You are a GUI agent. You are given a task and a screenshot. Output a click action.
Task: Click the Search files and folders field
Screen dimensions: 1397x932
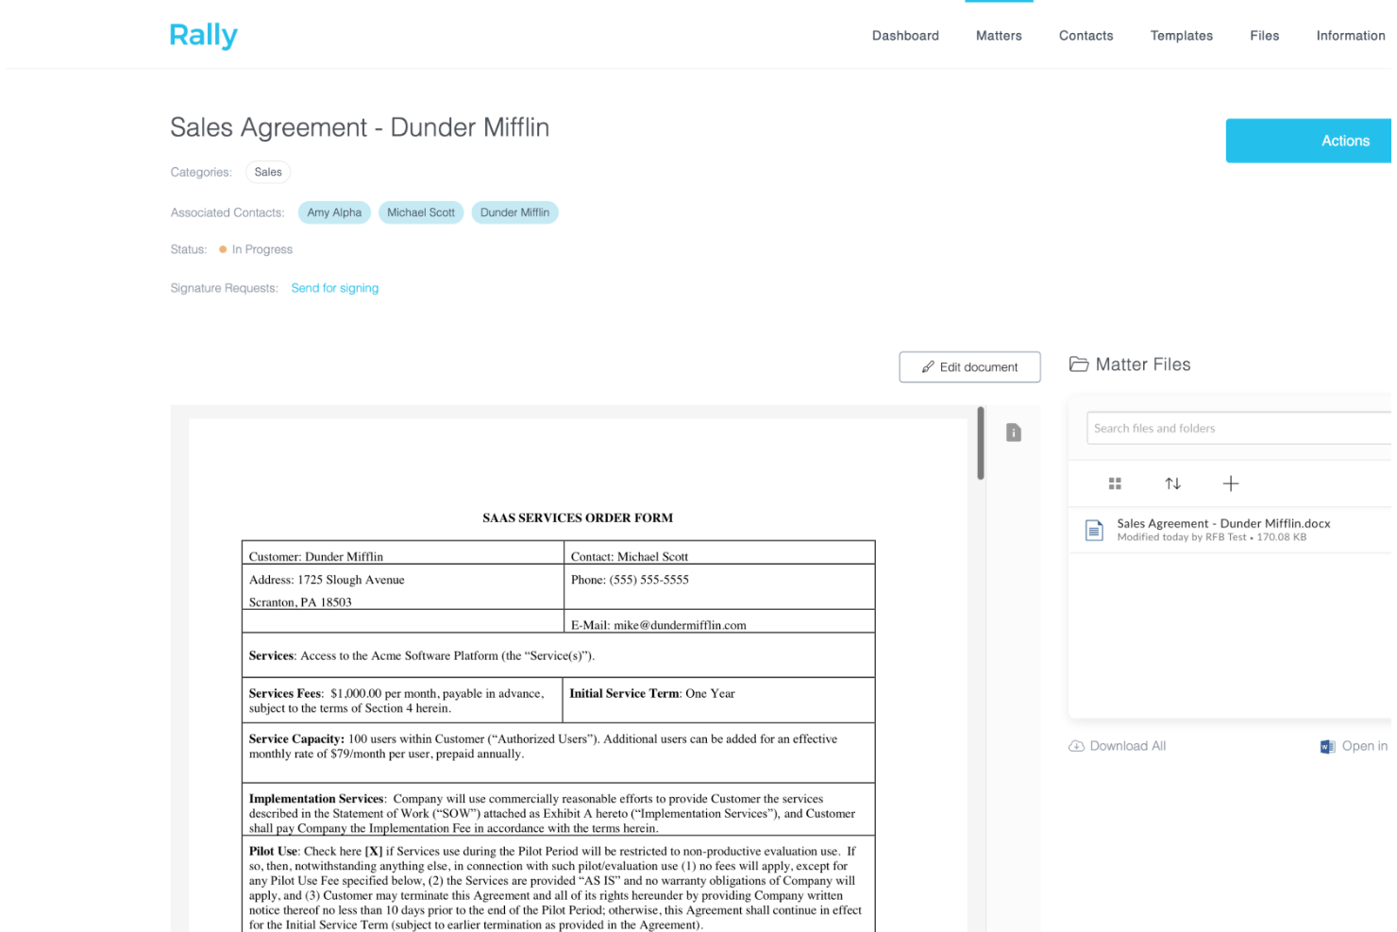[x=1240, y=428]
